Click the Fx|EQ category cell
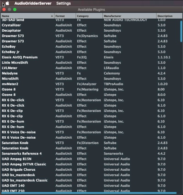This screenshot has width=183, height=195. (82, 57)
